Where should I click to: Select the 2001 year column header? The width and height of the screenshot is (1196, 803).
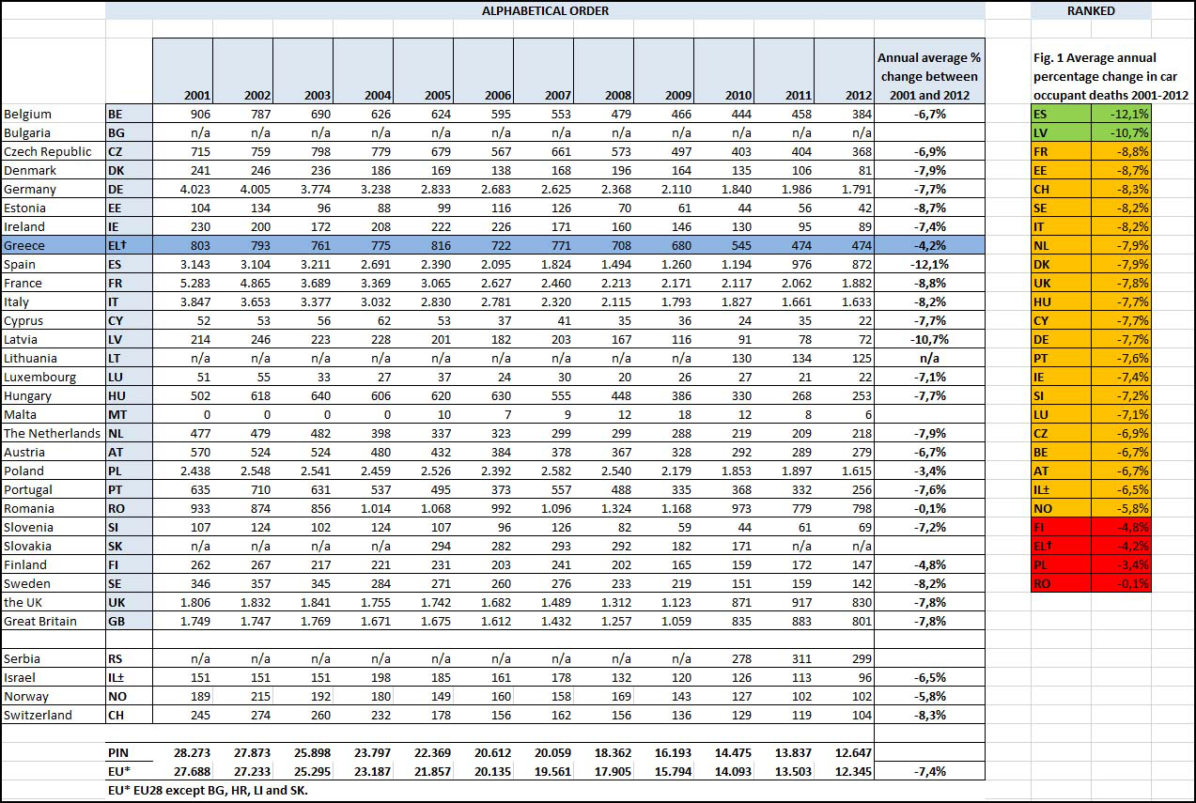[x=182, y=95]
